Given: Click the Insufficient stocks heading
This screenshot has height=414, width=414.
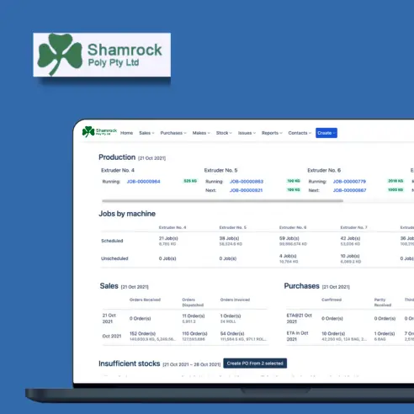Looking at the screenshot, I should (130, 364).
